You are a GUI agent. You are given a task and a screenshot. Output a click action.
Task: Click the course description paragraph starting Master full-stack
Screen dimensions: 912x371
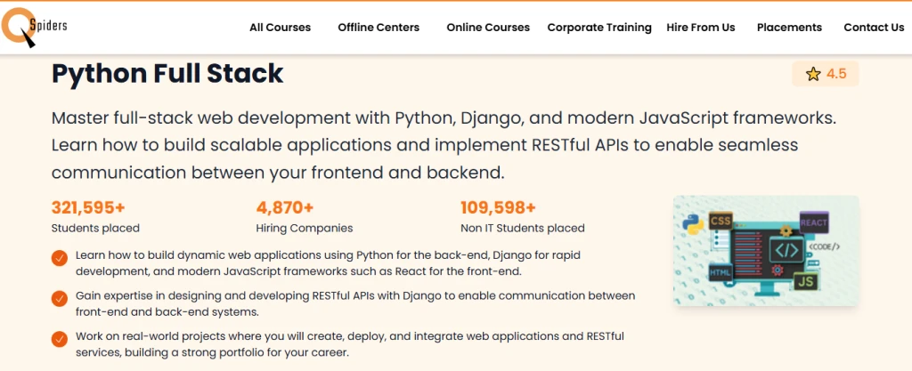[x=444, y=145]
